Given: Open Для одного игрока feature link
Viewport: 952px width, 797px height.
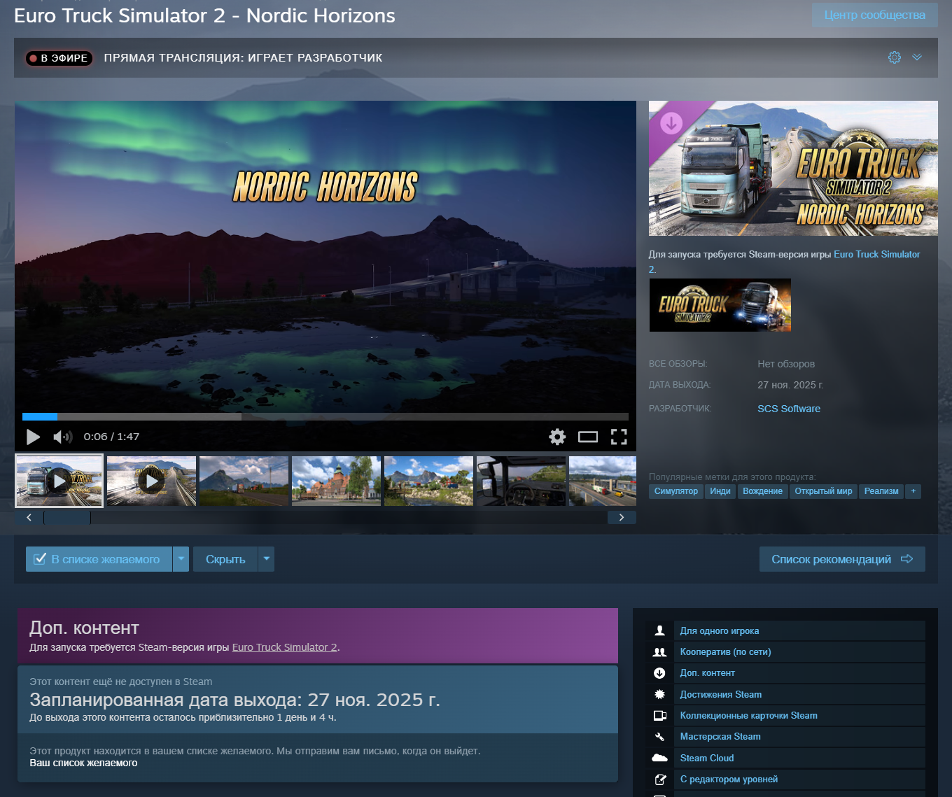Looking at the screenshot, I should click(720, 630).
